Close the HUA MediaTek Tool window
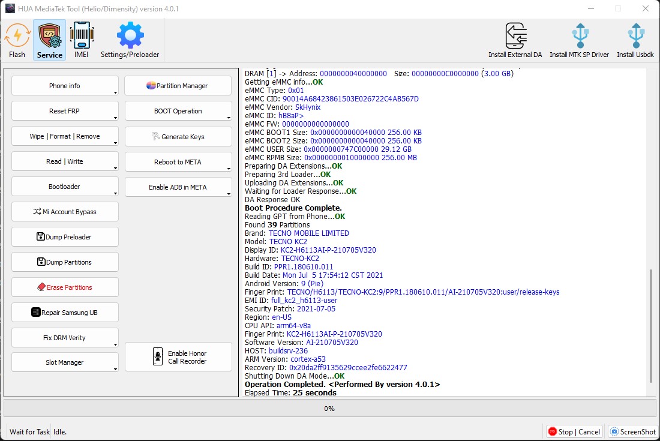 point(645,8)
